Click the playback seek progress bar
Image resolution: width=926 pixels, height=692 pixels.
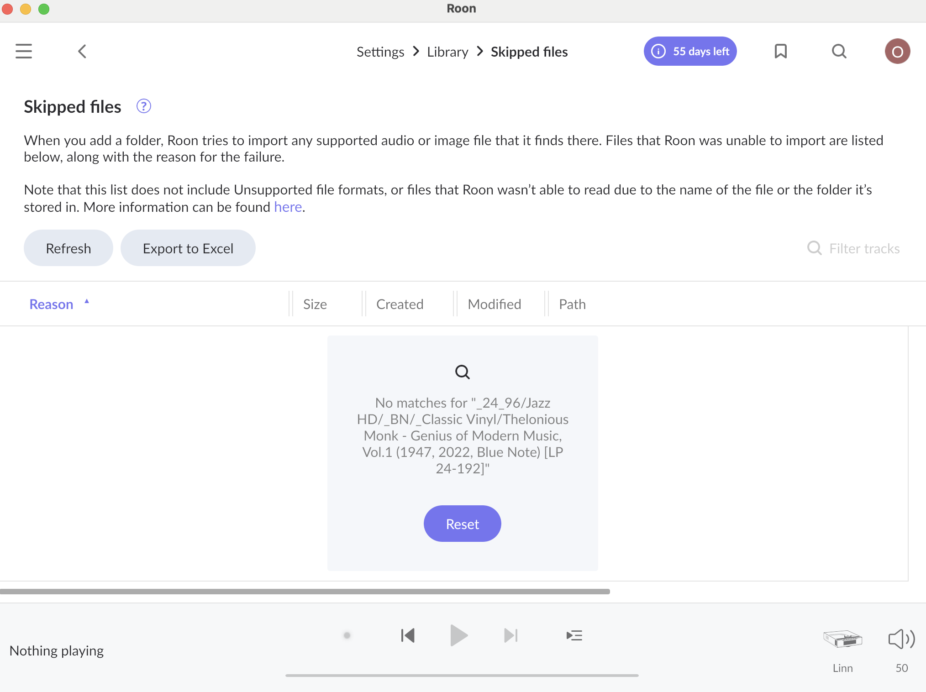click(462, 675)
